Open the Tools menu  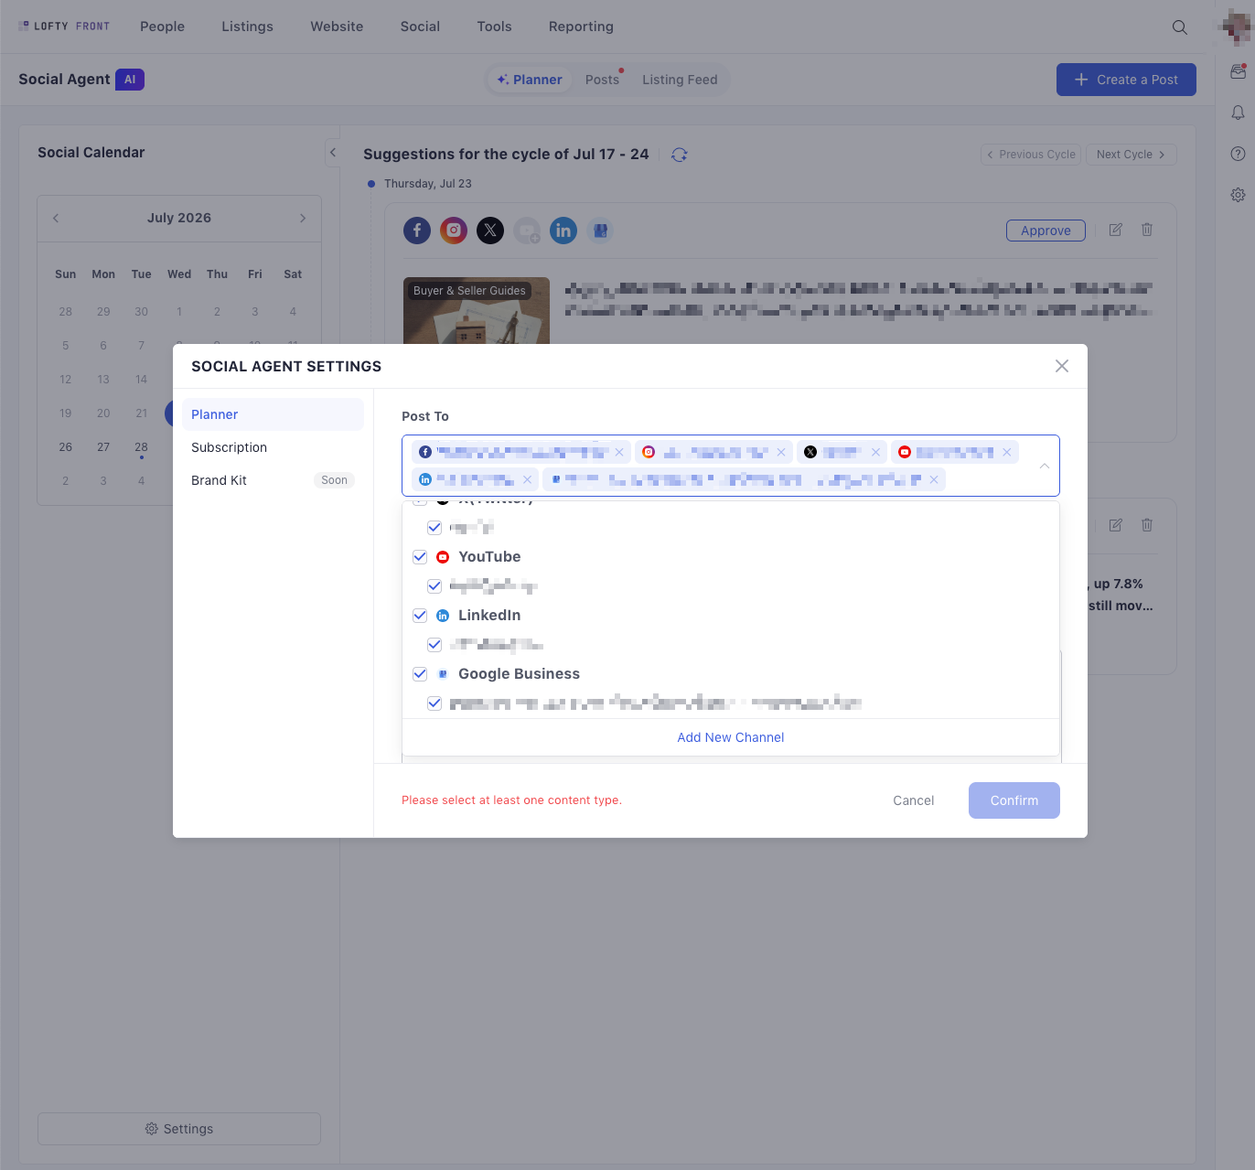tap(494, 27)
